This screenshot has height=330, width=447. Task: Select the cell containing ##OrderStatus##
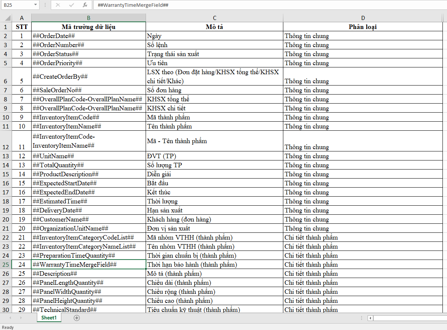click(x=88, y=54)
